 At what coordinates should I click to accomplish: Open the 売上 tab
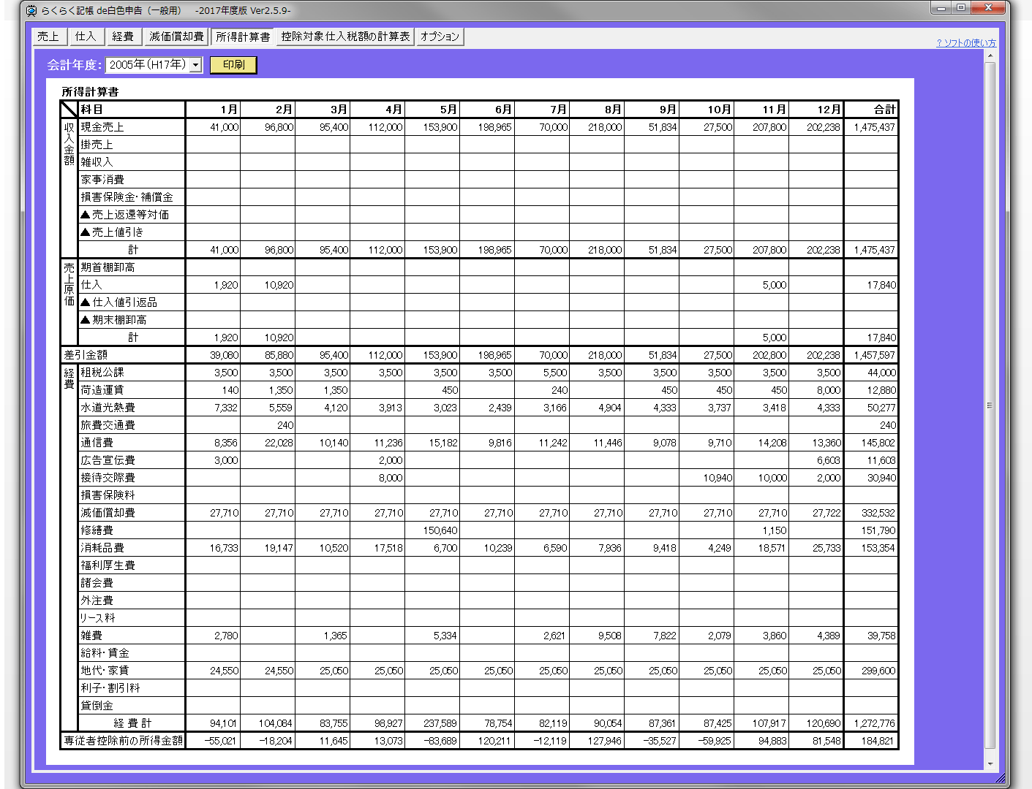[x=49, y=37]
